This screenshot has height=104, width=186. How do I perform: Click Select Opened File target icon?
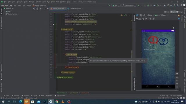click(x=34, y=9)
